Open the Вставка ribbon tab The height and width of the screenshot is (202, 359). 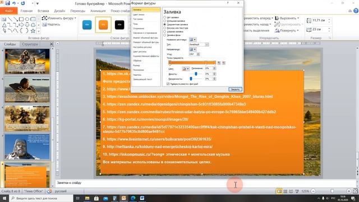[43, 11]
